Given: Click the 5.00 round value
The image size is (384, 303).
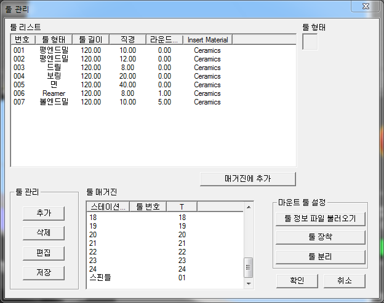Looking at the screenshot, I should pos(164,102).
